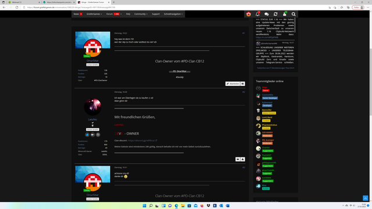The width and height of the screenshot is (372, 209).
Task: Click the Senior Griefer rank badge under LetsNic
Action: coord(92,129)
